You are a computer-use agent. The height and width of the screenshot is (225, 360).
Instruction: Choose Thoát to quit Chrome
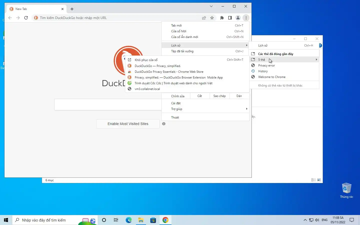point(205,117)
